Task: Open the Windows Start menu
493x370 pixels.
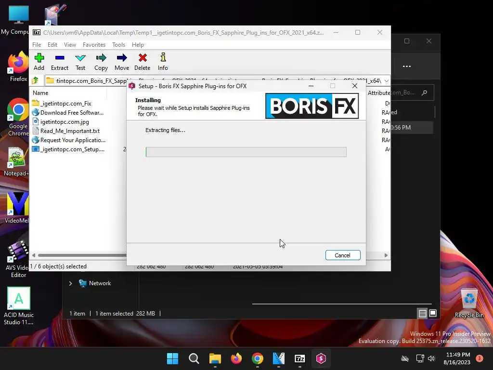Action: [172, 358]
